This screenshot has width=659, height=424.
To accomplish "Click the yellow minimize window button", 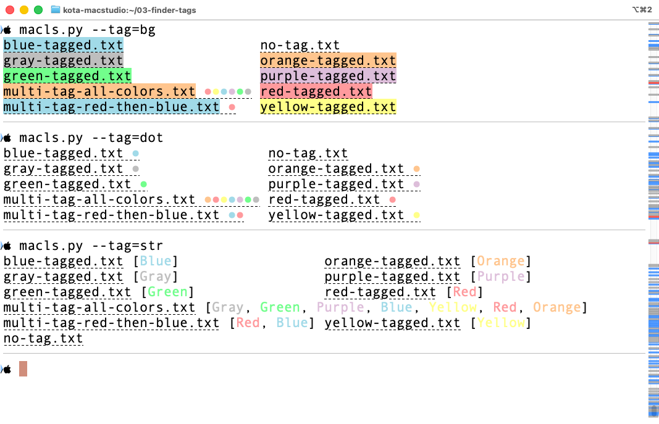I will click(24, 10).
